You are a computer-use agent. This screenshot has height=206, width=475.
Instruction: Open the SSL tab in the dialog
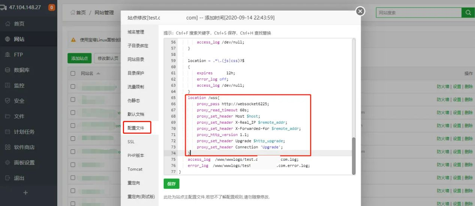(x=131, y=142)
